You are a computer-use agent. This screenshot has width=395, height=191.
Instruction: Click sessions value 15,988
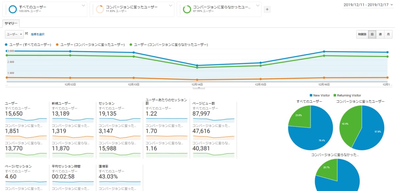click(x=108, y=148)
